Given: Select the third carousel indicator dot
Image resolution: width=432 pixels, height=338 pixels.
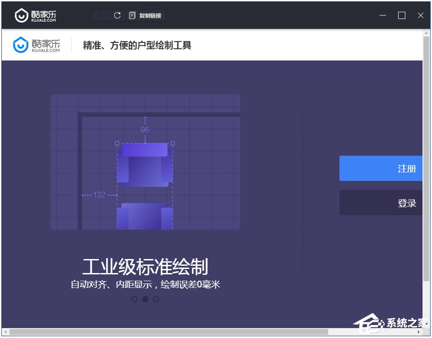Looking at the screenshot, I should 156,299.
